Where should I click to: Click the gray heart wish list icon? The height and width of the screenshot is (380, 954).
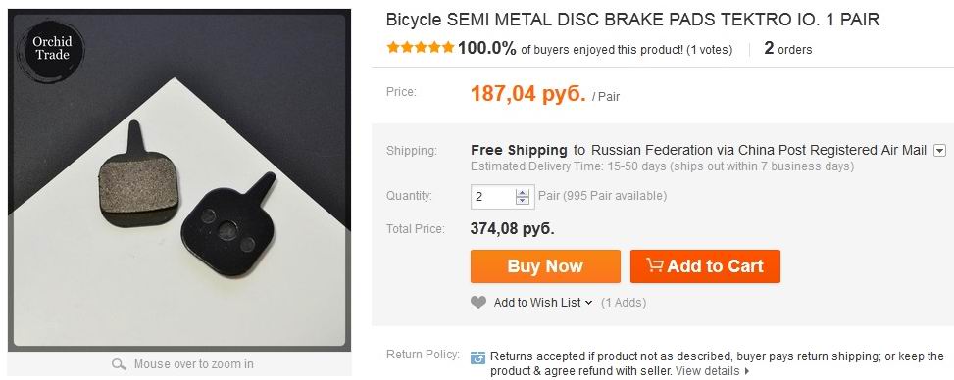click(478, 303)
